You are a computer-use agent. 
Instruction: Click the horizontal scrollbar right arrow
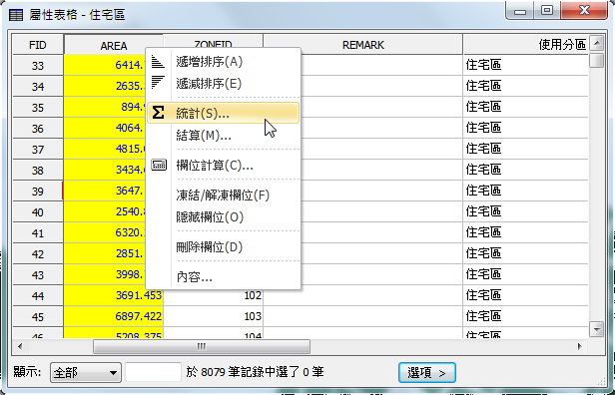click(580, 346)
